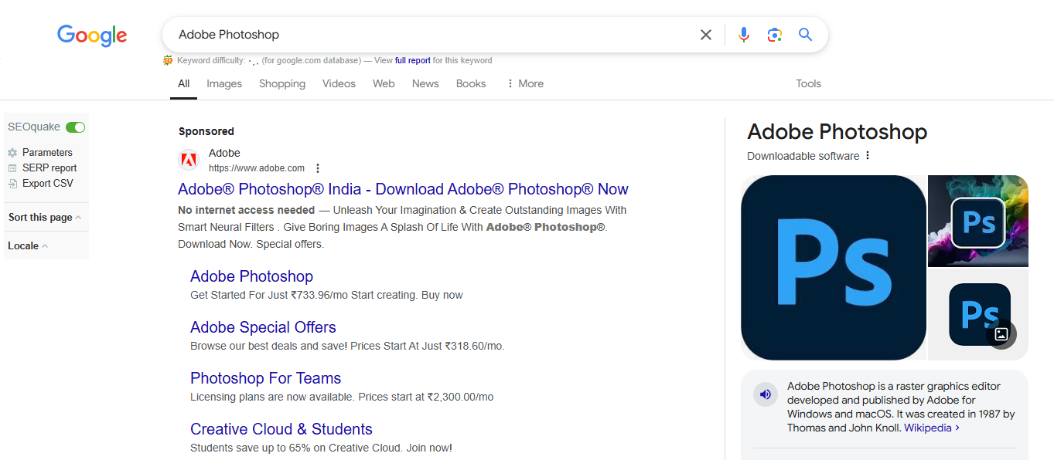Start voice search with microphone icon

click(x=743, y=35)
